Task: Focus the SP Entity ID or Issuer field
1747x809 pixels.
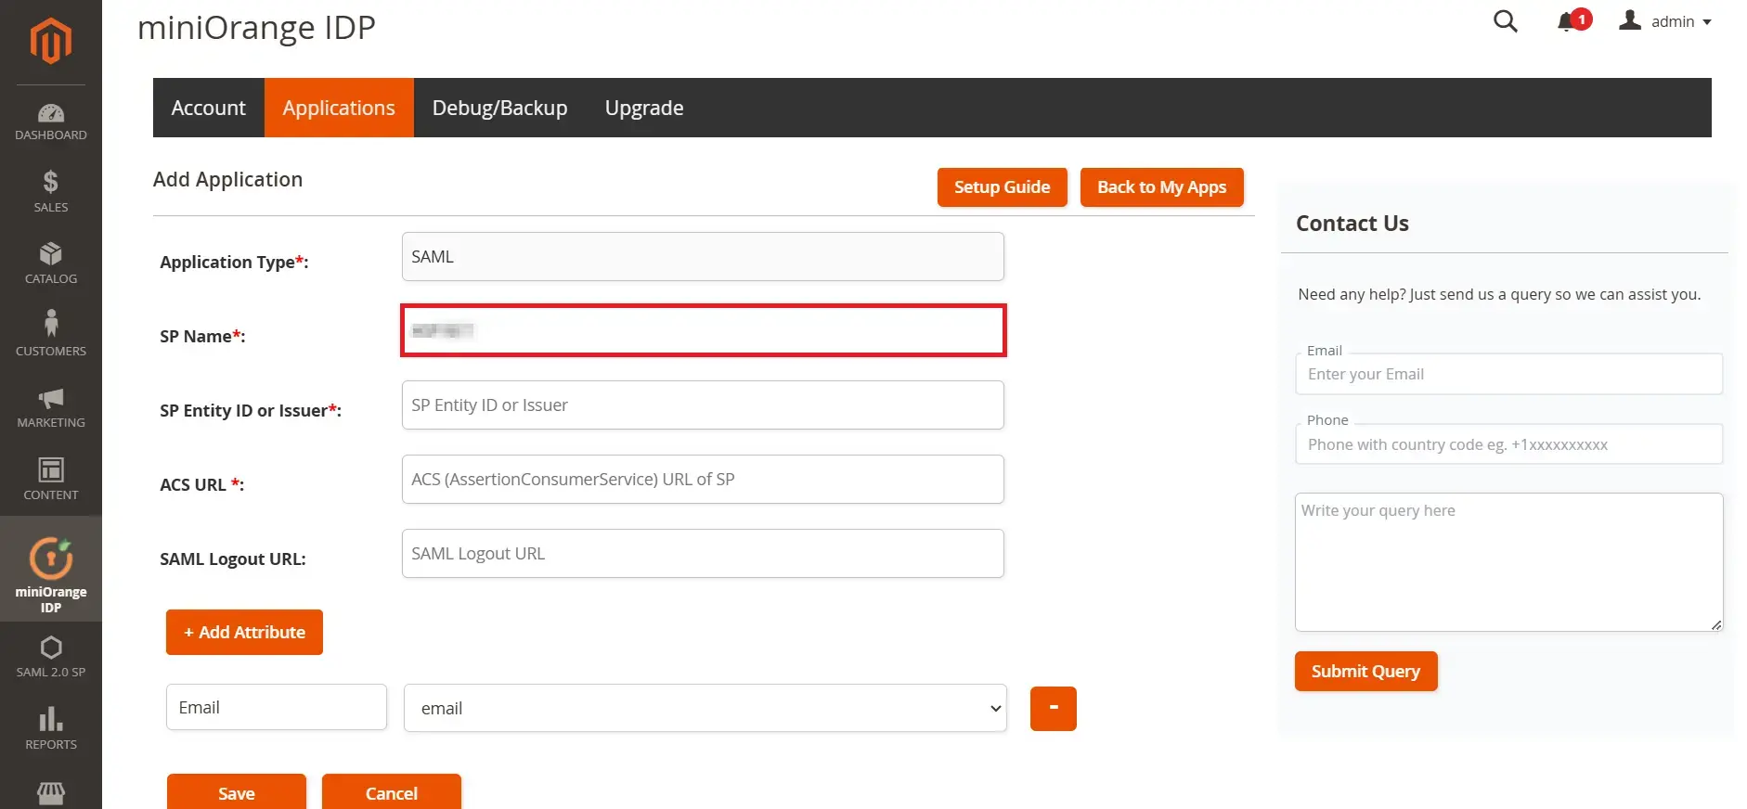Action: tap(703, 405)
